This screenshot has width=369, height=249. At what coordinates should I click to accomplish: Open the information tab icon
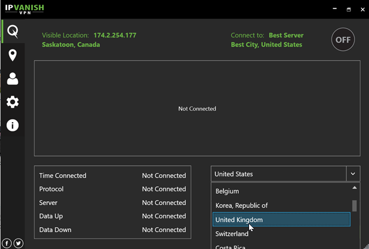click(x=13, y=125)
